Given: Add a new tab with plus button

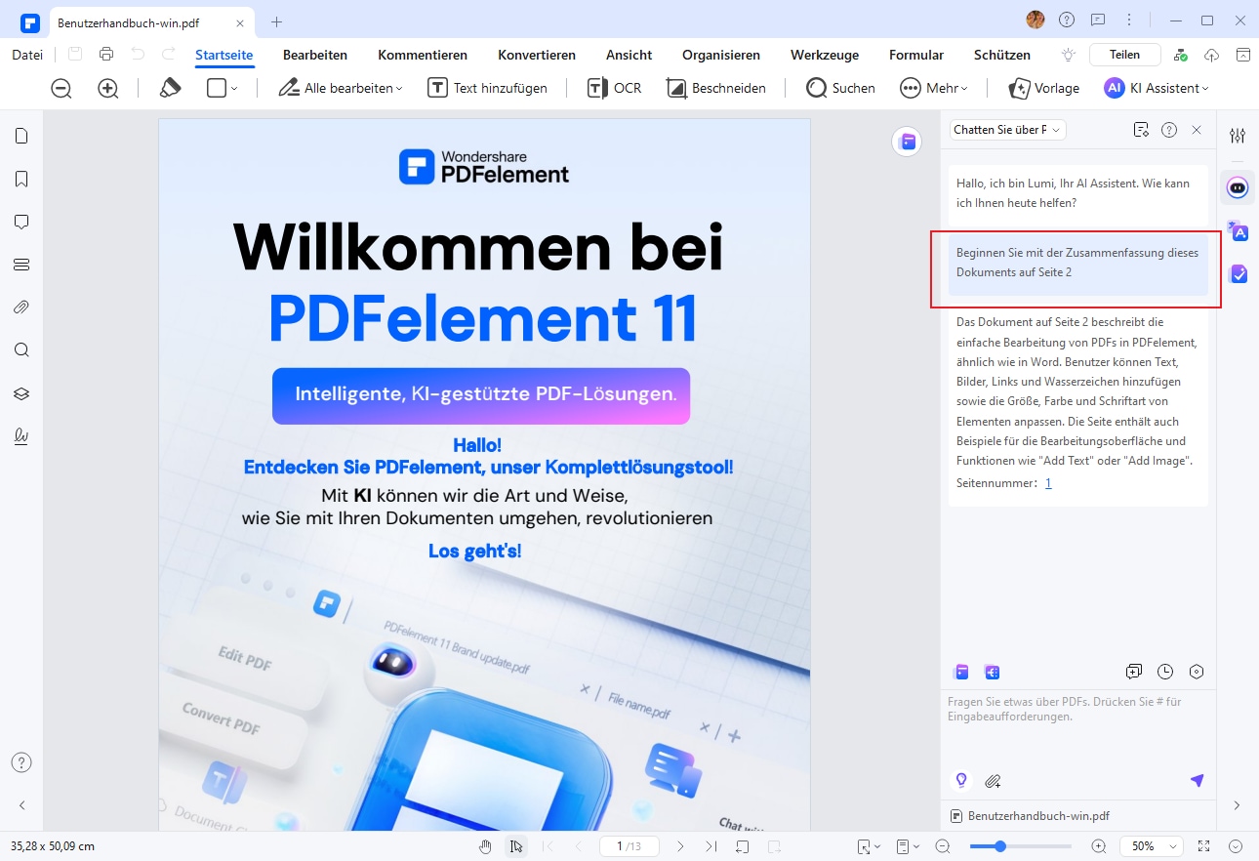Looking at the screenshot, I should tap(276, 21).
